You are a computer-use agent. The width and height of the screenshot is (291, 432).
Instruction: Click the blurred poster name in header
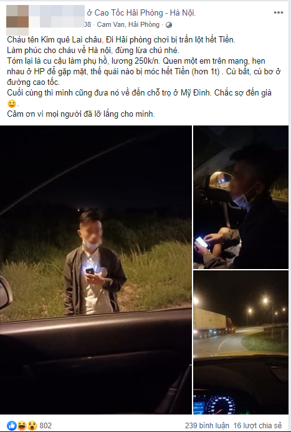click(57, 12)
